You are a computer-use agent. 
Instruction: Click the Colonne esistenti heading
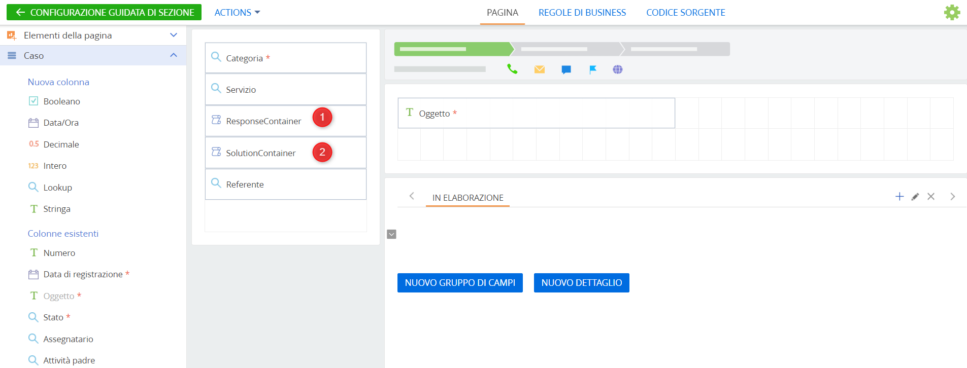pyautogui.click(x=63, y=234)
